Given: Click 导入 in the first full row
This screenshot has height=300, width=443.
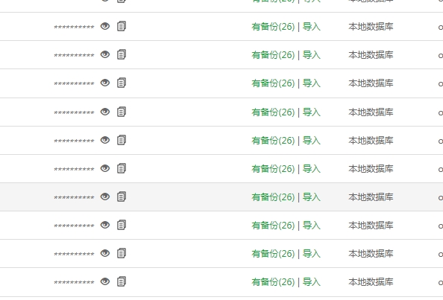Looking at the screenshot, I should click(x=311, y=27).
